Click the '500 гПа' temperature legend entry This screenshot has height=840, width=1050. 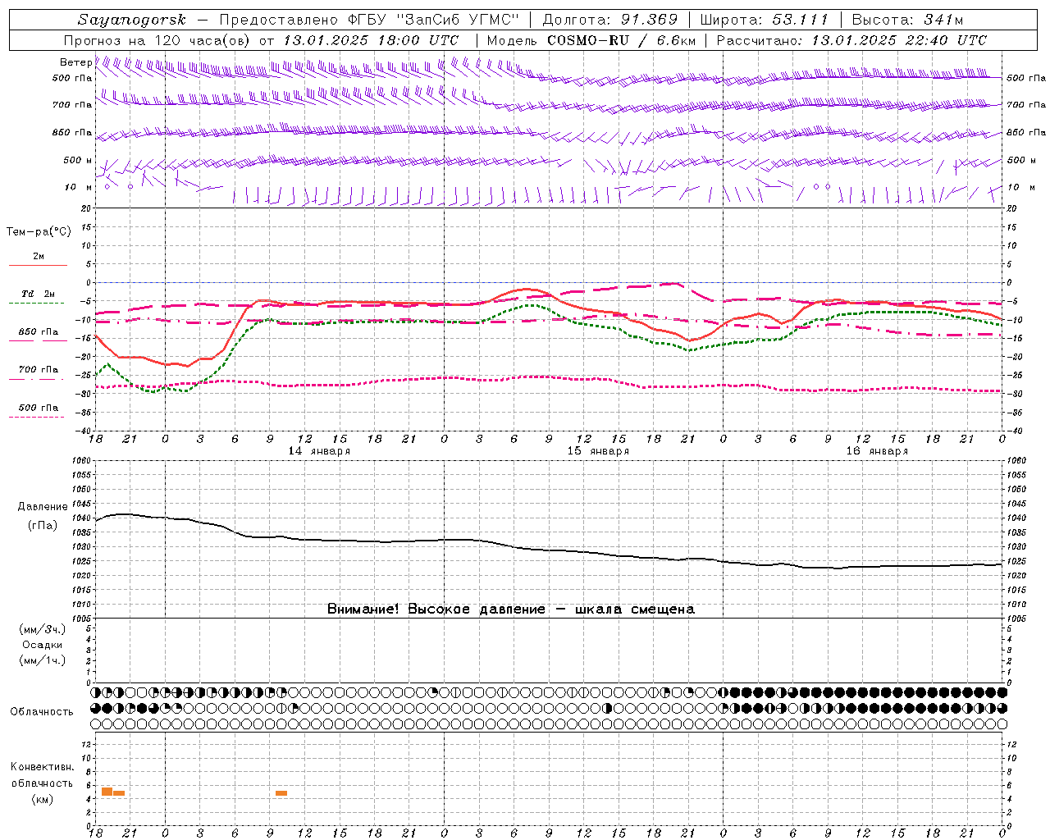pyautogui.click(x=39, y=408)
